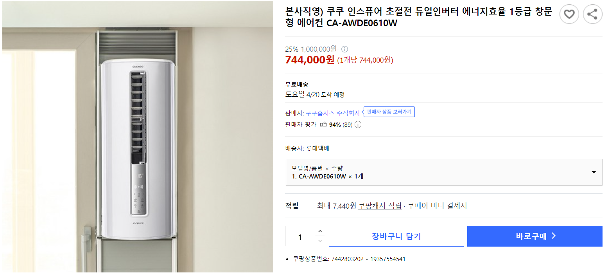Click the heart outline in the top right
This screenshot has width=608, height=274.
pos(569,14)
